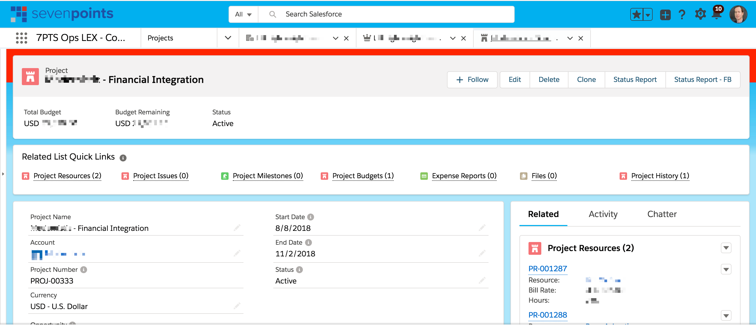Screen dimensions: 756x325
Task: Switch to the Activity tab
Action: click(x=603, y=214)
